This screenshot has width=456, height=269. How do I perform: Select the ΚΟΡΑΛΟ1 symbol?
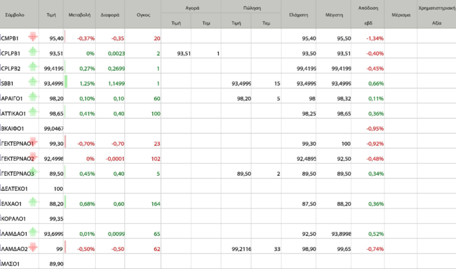coord(13,219)
